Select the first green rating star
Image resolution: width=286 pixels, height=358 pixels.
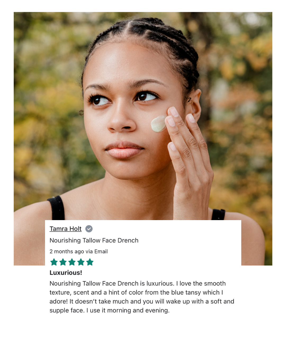click(x=54, y=262)
